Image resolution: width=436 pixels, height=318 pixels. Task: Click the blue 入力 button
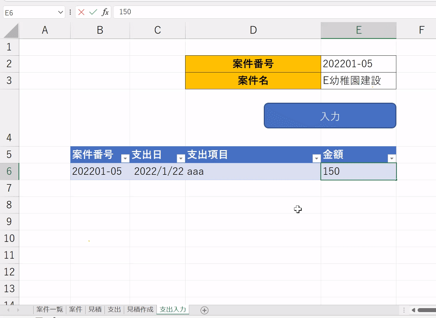pyautogui.click(x=330, y=116)
